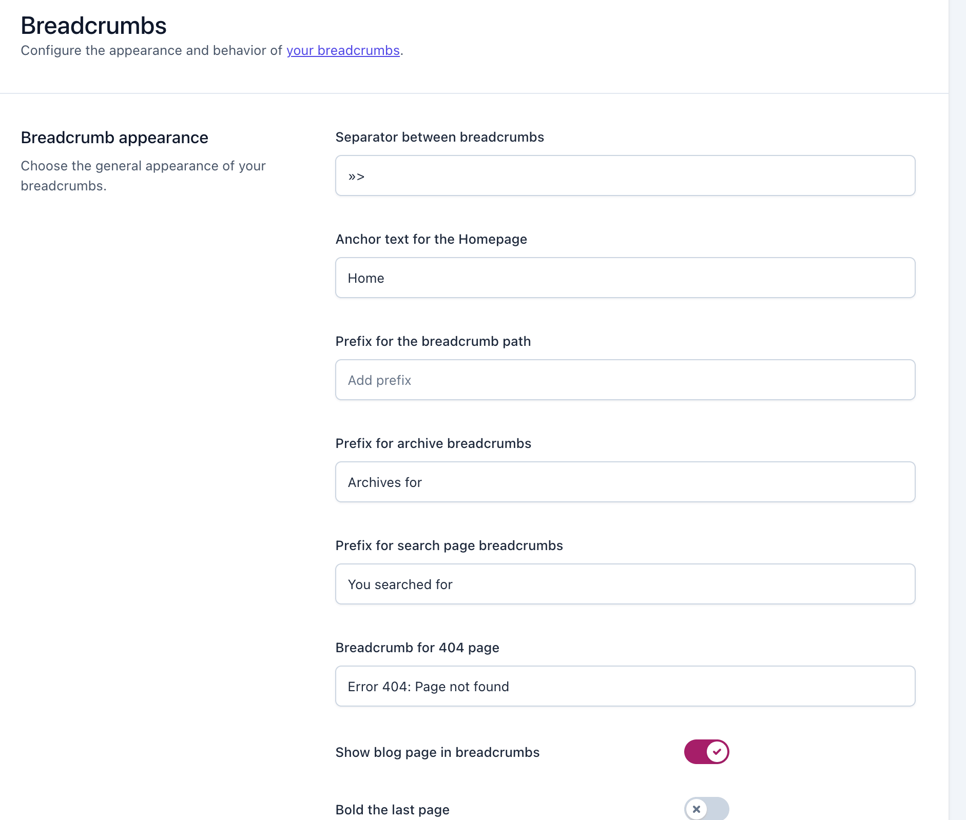The width and height of the screenshot is (966, 820).
Task: Click the "Separator between breadcrumbs" label
Action: (x=439, y=137)
